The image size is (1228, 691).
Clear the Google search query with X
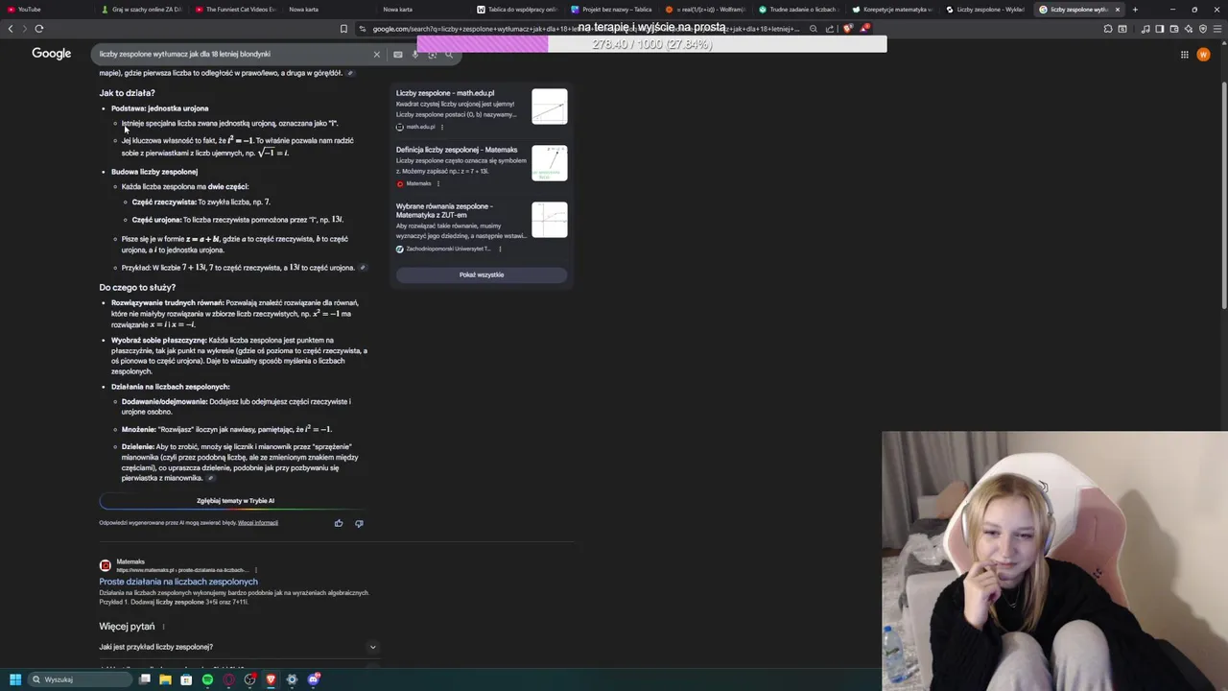click(376, 55)
